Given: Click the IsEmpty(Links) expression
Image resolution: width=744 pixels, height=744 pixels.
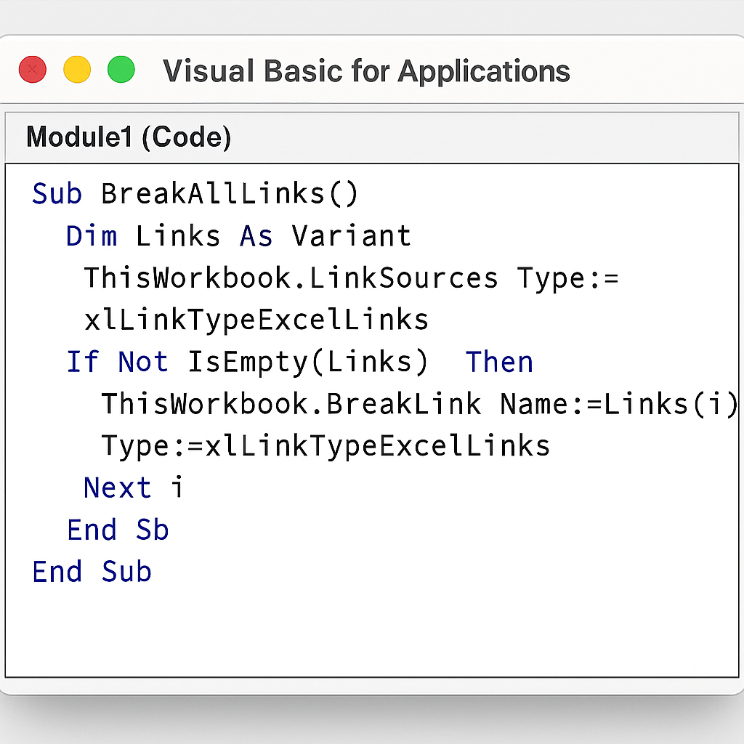Looking at the screenshot, I should (x=308, y=362).
